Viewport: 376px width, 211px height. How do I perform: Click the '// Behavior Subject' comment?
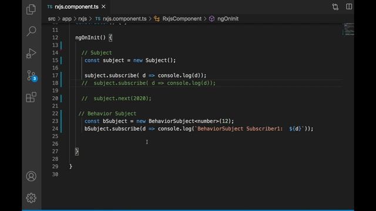pyautogui.click(x=108, y=113)
